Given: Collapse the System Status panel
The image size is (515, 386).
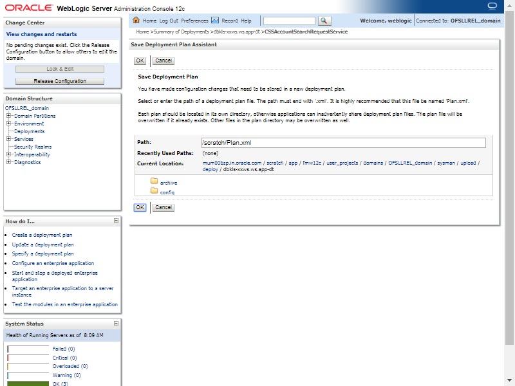Looking at the screenshot, I should click(116, 324).
